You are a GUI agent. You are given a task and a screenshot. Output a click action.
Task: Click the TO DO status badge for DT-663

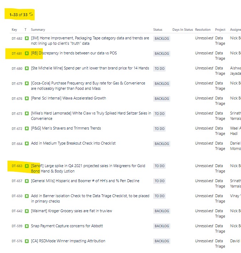(159, 166)
